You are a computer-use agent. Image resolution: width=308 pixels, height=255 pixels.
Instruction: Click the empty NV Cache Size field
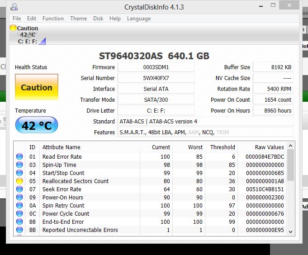tap(273, 78)
